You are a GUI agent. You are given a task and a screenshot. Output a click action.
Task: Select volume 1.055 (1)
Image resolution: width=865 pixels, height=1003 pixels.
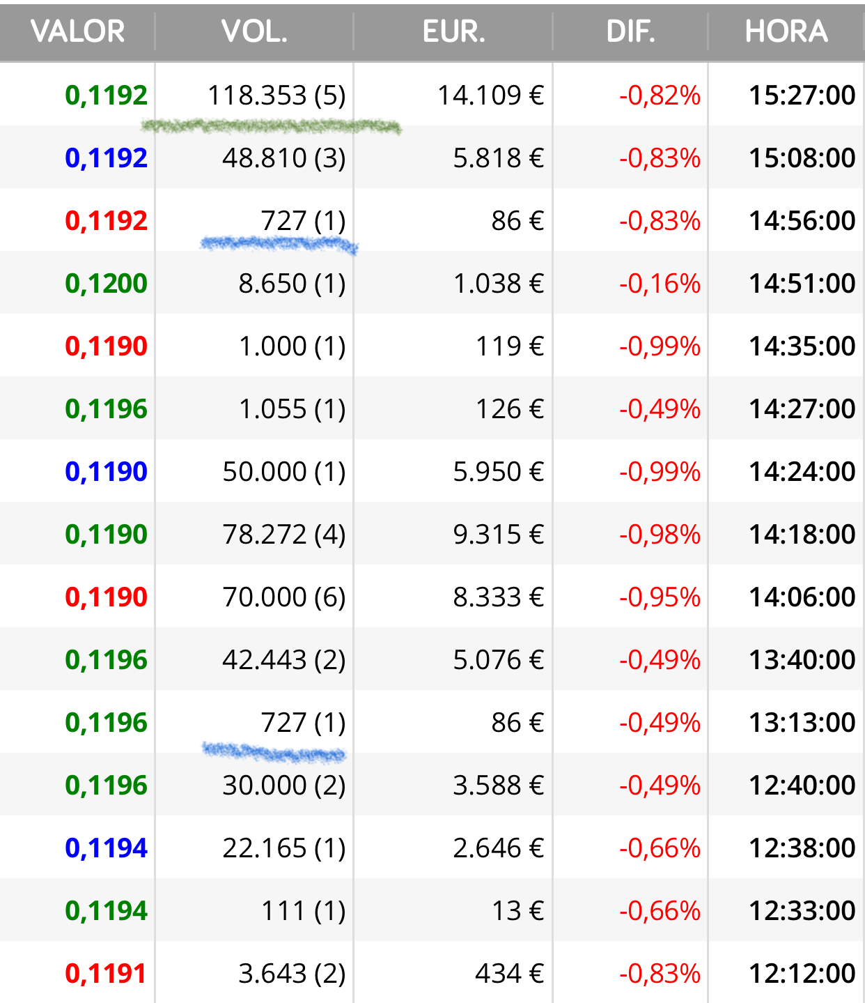tap(292, 409)
